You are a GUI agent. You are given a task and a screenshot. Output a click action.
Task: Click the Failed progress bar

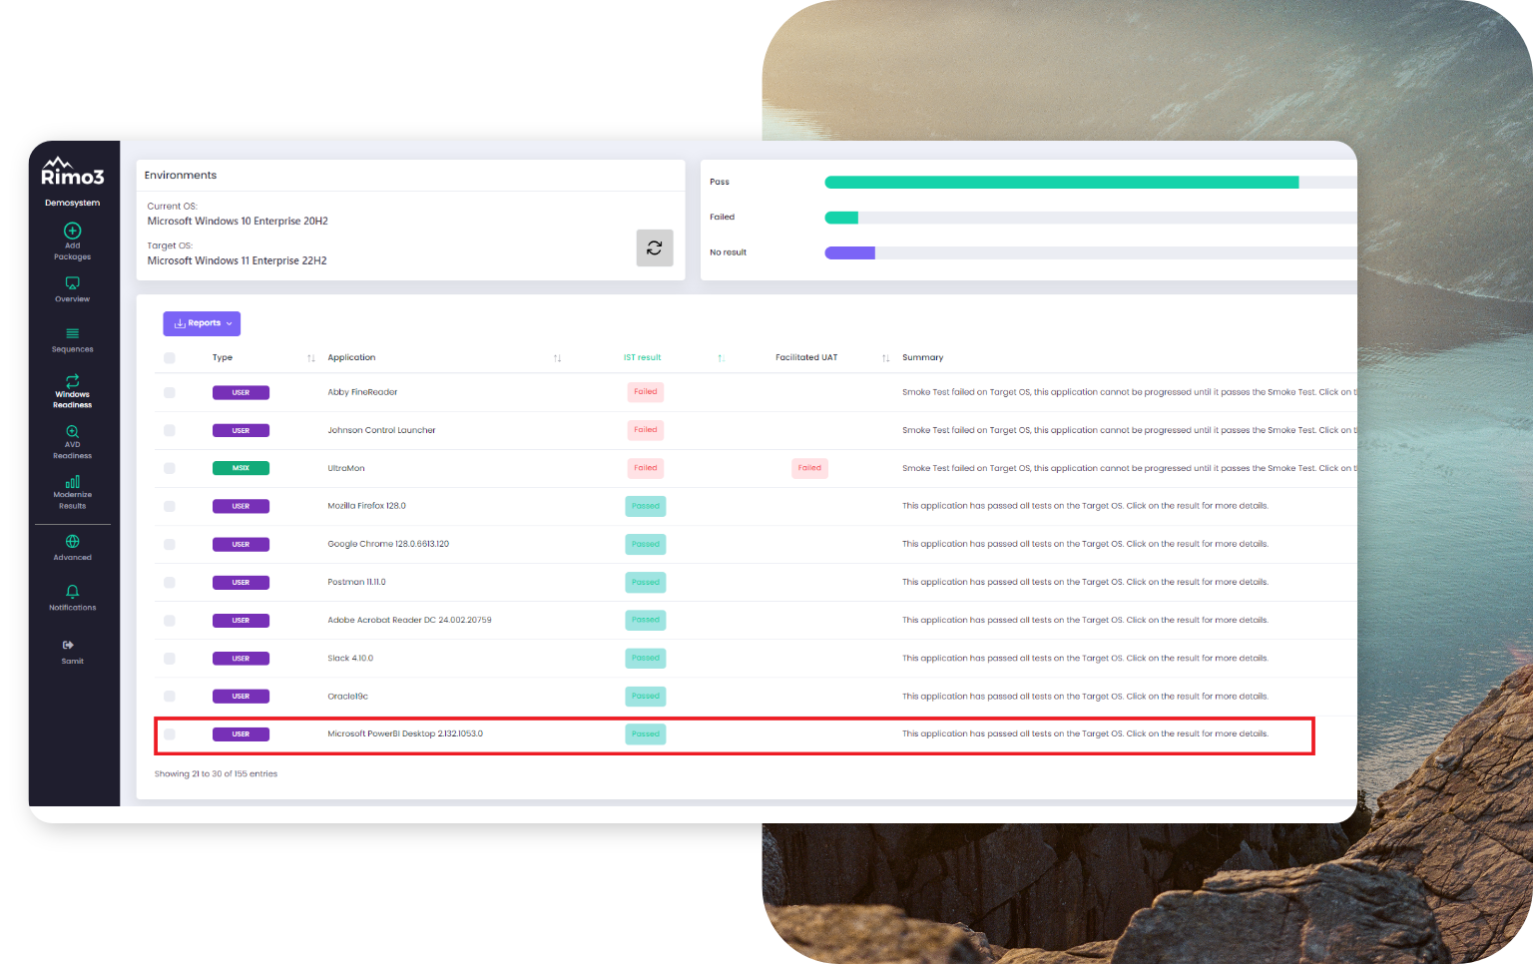click(x=1090, y=218)
